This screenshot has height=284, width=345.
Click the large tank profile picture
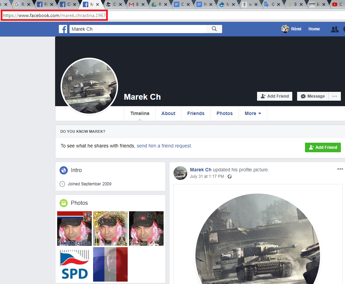(89, 86)
